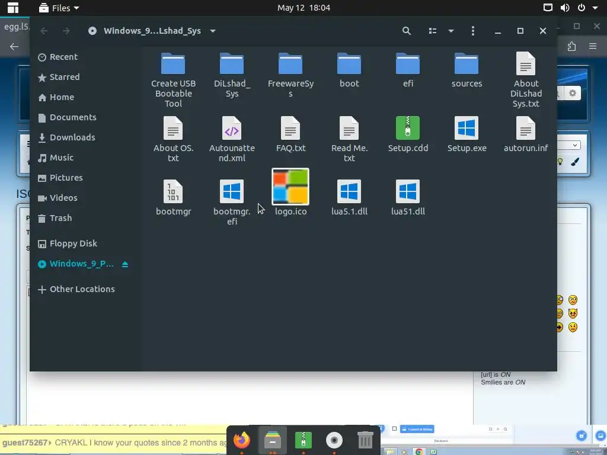607x455 pixels.
Task: Expand the Windows_9...Lshad_Sys path dropdown
Action: [213, 31]
